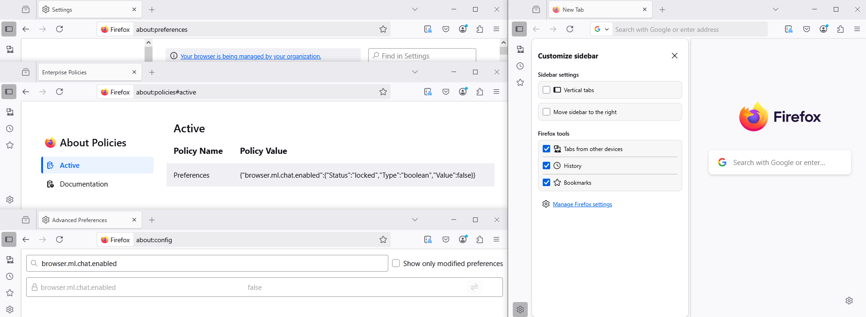
Task: Toggle the sidebar in the Settings window
Action: point(9,29)
